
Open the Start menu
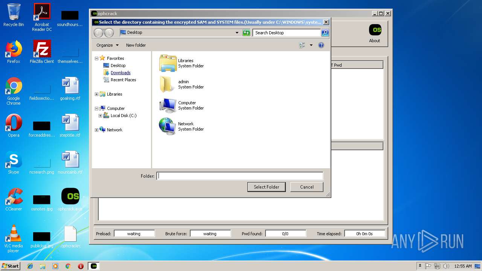coord(10,266)
